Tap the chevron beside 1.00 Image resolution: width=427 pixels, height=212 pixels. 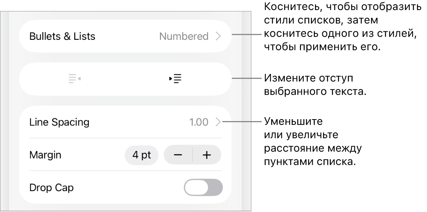(x=218, y=123)
